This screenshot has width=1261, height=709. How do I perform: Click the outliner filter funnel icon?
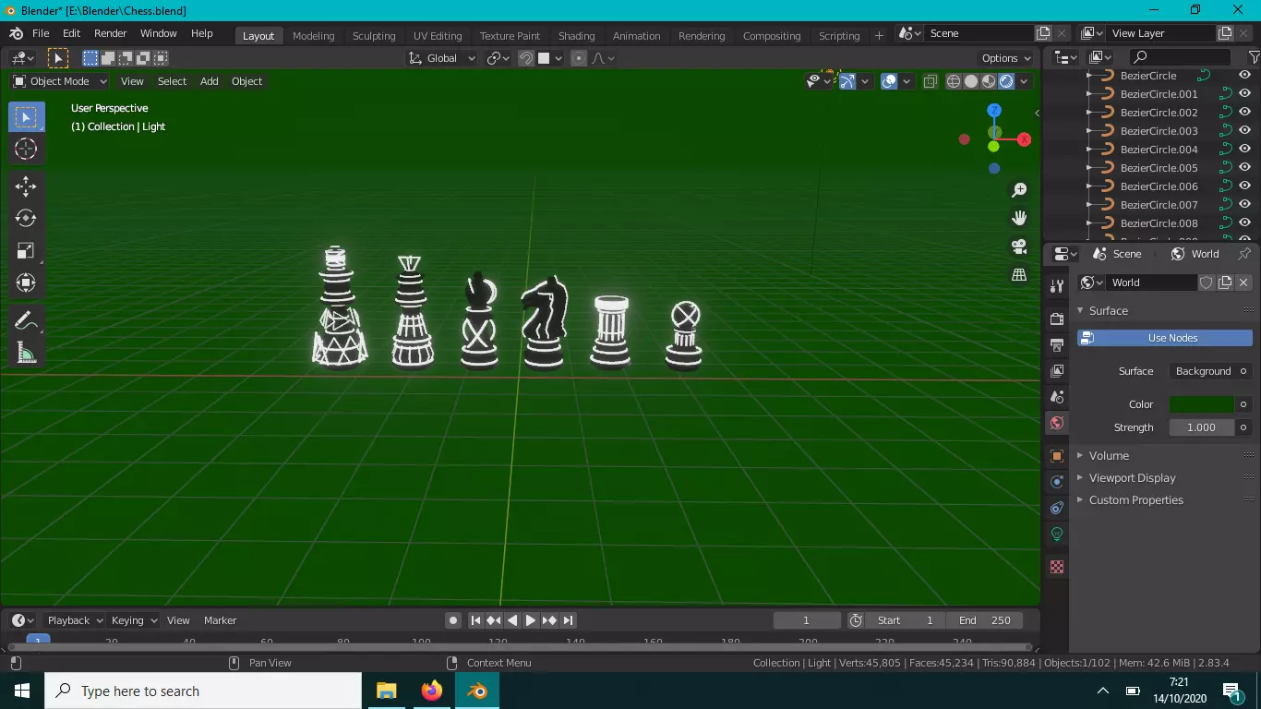1255,57
